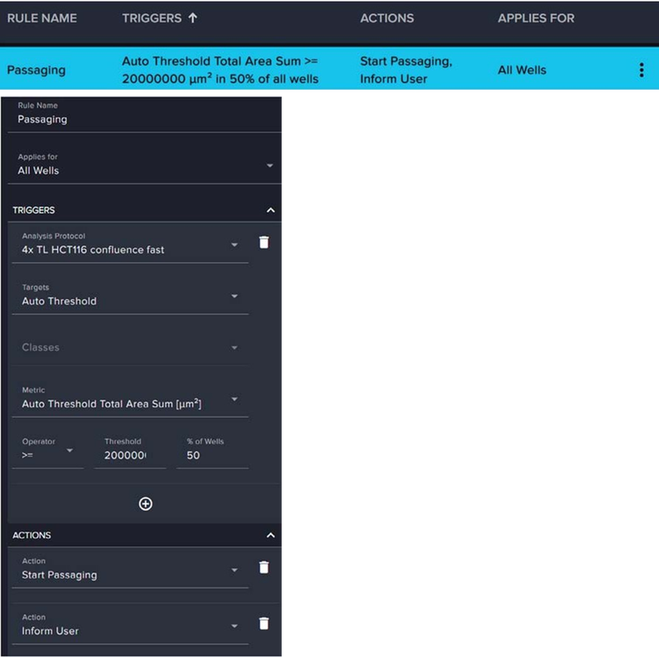This screenshot has width=659, height=657.
Task: Collapse the Triggers section
Action: tap(271, 210)
